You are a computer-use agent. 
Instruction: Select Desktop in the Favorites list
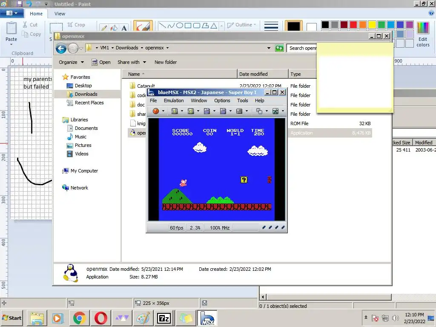[83, 86]
